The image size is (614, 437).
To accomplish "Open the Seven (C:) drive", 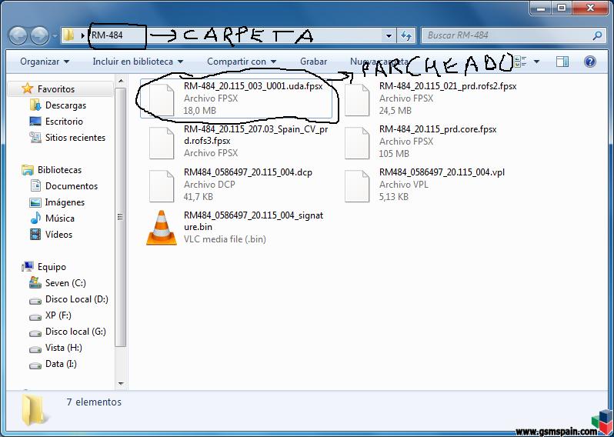I will coord(65,282).
